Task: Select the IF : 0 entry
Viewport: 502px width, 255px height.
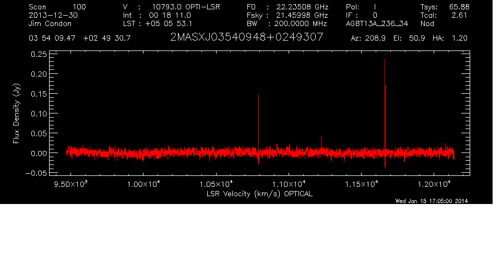Action: tap(362, 15)
